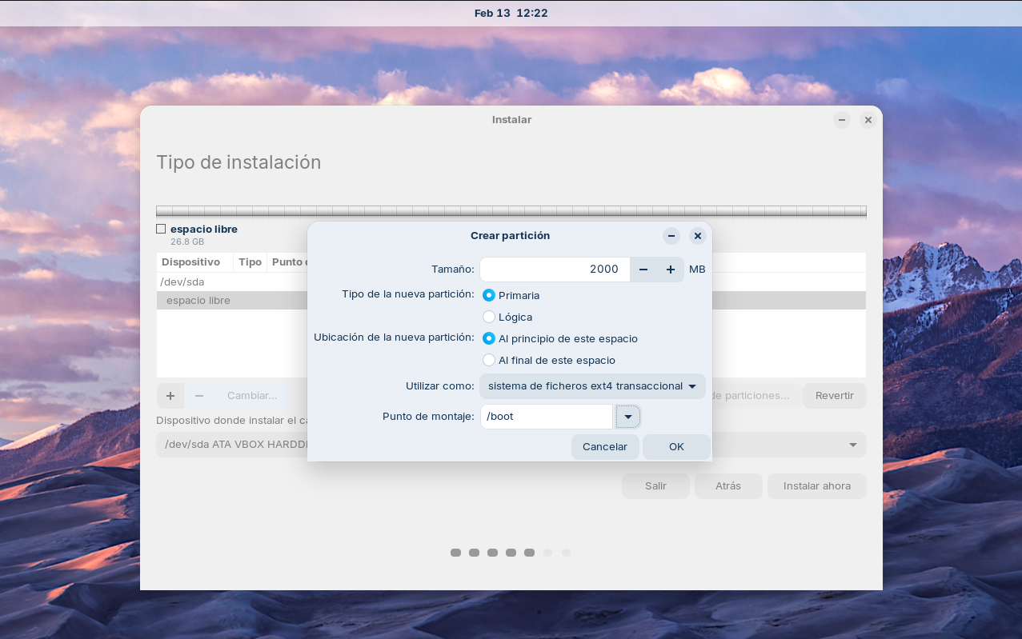The image size is (1022, 639).
Task: Click the Tamaño size input field
Action: [x=555, y=270]
